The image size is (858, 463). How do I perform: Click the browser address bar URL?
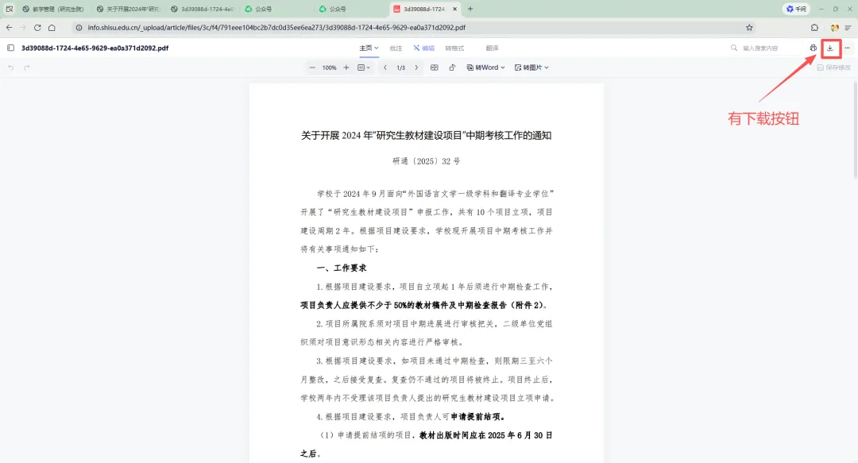(276, 27)
